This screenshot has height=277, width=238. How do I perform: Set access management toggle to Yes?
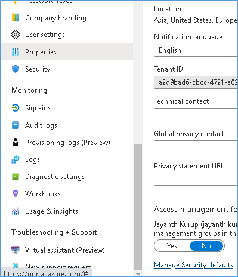pos(172,246)
